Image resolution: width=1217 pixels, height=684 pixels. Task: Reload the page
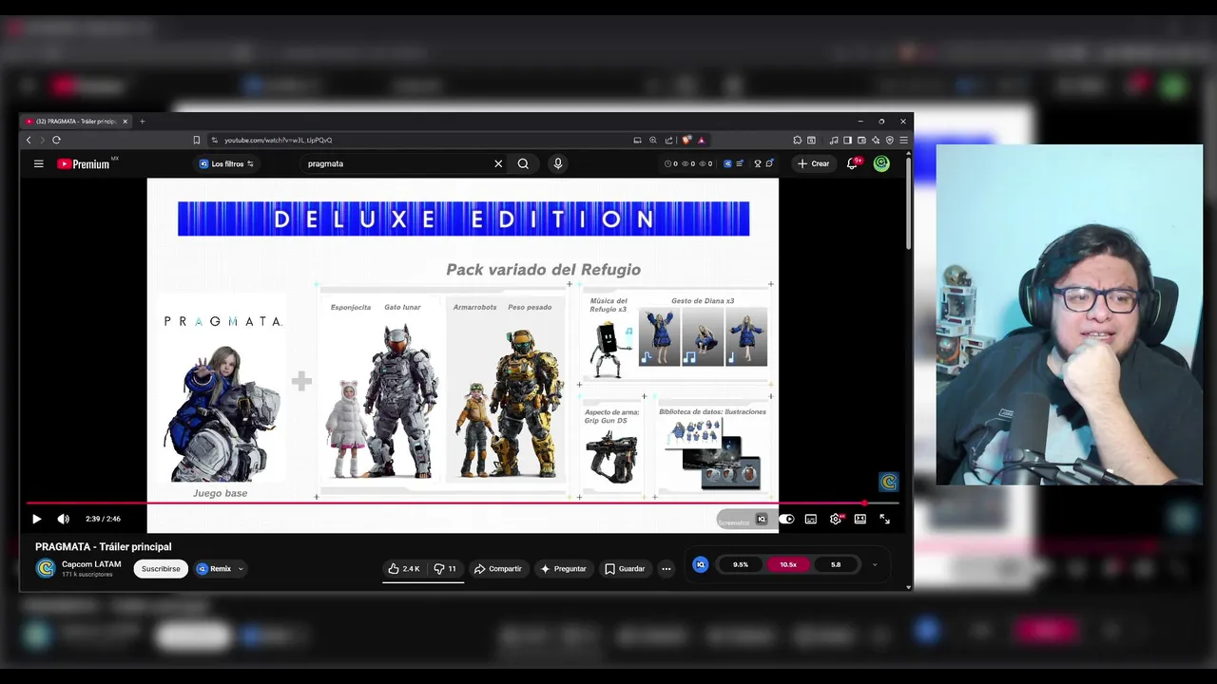point(56,140)
